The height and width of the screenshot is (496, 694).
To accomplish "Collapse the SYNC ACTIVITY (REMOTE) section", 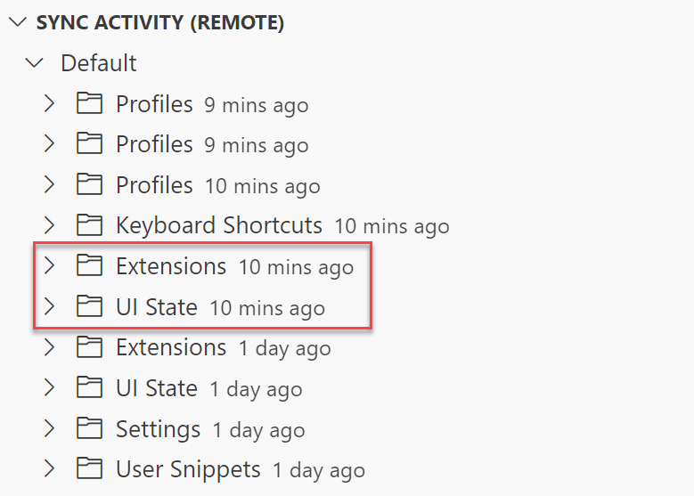I will pyautogui.click(x=18, y=22).
